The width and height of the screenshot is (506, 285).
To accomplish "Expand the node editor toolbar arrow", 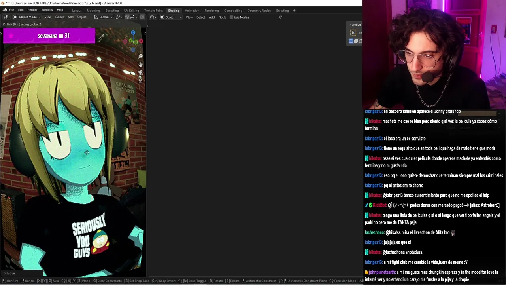I will (x=147, y=27).
